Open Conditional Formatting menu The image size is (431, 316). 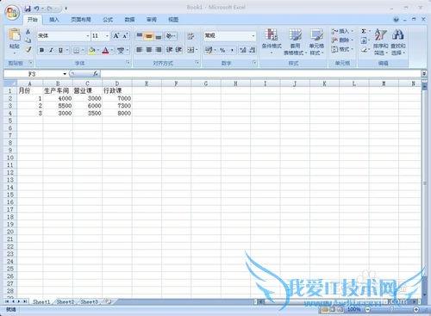tap(272, 41)
